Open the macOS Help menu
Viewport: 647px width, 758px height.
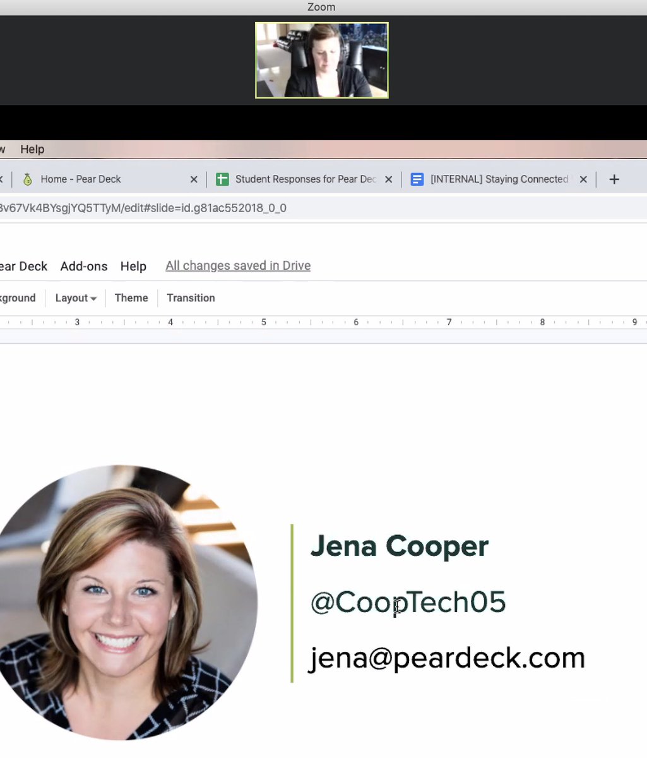32,149
